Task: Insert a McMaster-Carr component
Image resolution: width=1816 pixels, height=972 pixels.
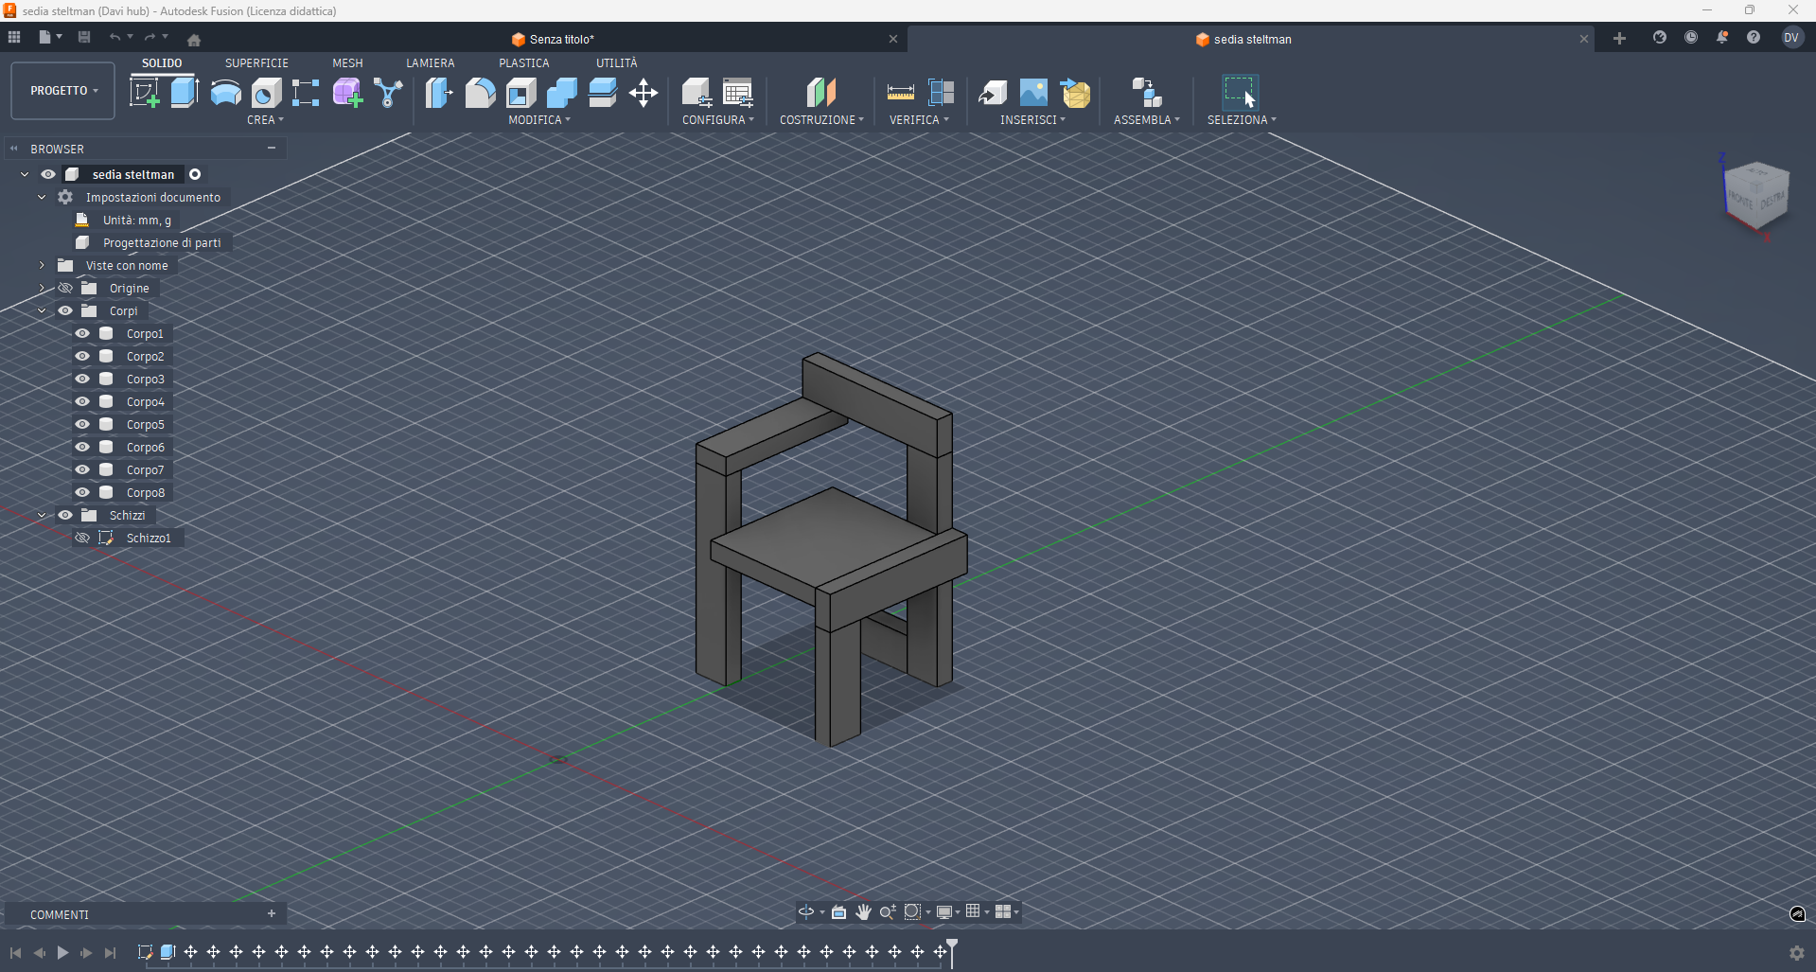Action: coord(1075,93)
